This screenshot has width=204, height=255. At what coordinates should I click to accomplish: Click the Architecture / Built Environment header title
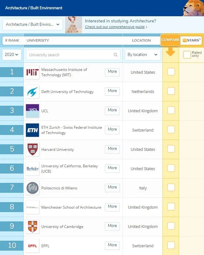click(x=34, y=8)
